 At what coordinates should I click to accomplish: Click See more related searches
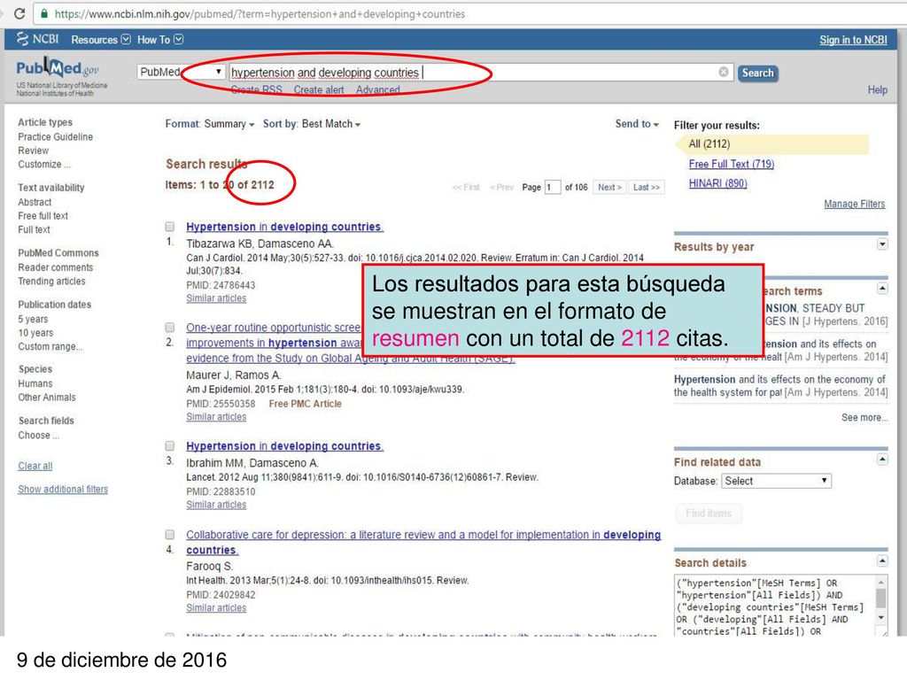864,418
